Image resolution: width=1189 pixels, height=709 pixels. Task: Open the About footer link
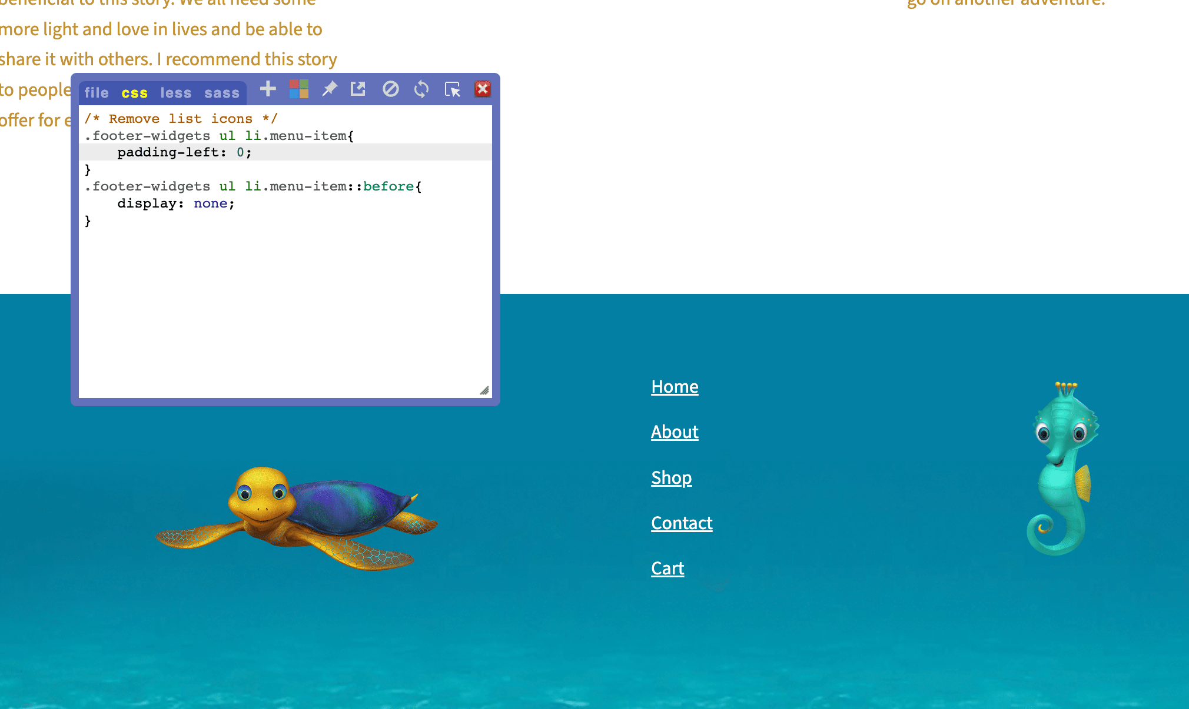[675, 432]
